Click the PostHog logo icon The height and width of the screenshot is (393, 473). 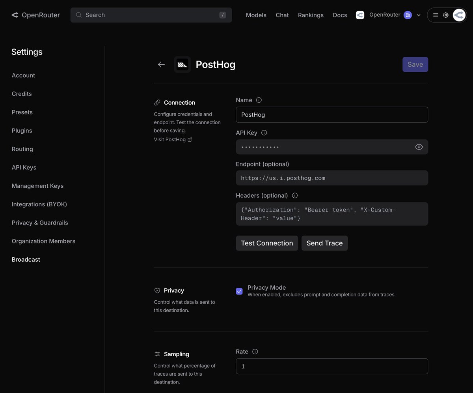tap(182, 64)
